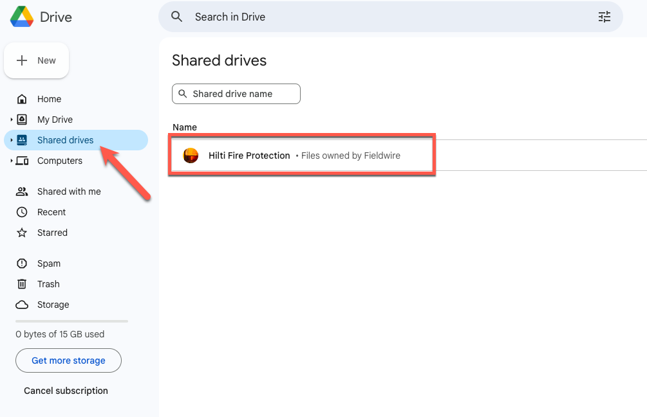Click the Shared with me people icon

click(22, 191)
